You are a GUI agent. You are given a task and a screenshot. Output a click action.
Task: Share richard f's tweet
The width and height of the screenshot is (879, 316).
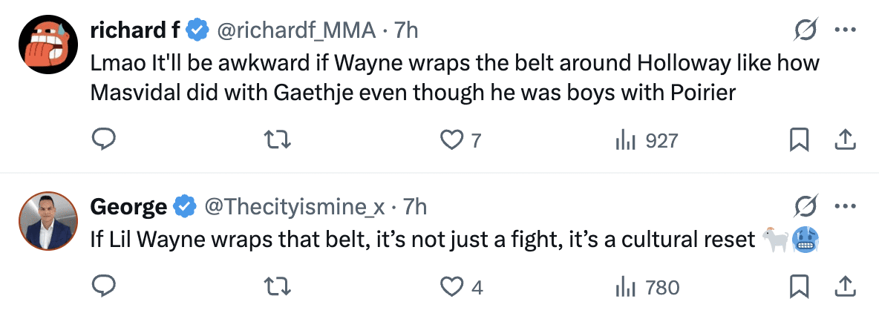click(x=846, y=139)
